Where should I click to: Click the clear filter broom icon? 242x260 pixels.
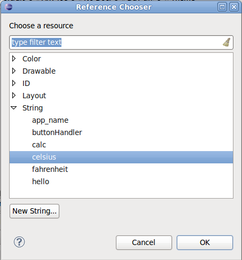pyautogui.click(x=227, y=42)
